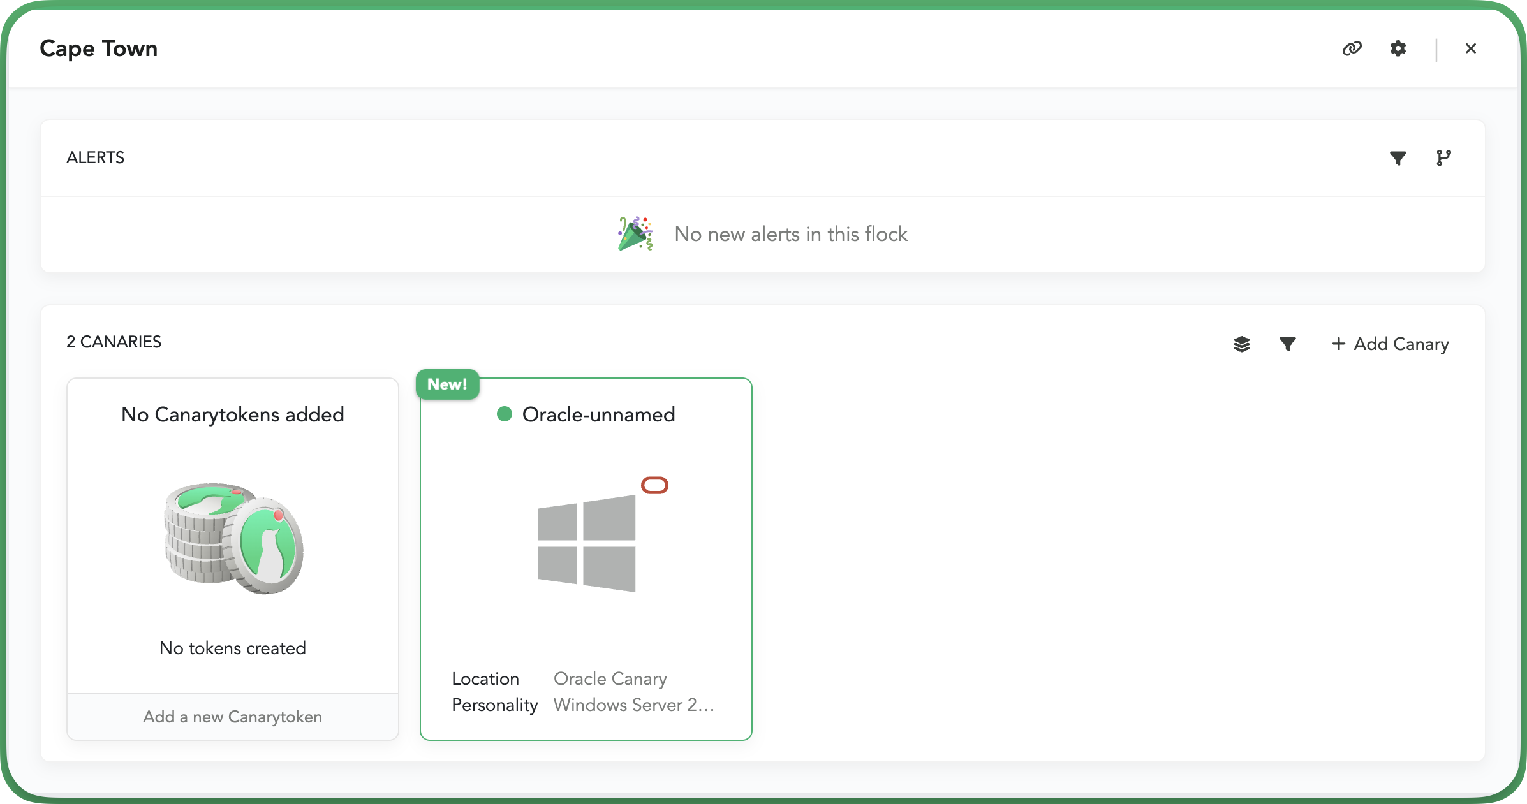Click the No Canarytokens added heading
1527x804 pixels.
(233, 414)
